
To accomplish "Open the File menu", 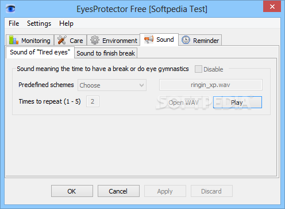I will click(x=14, y=23).
